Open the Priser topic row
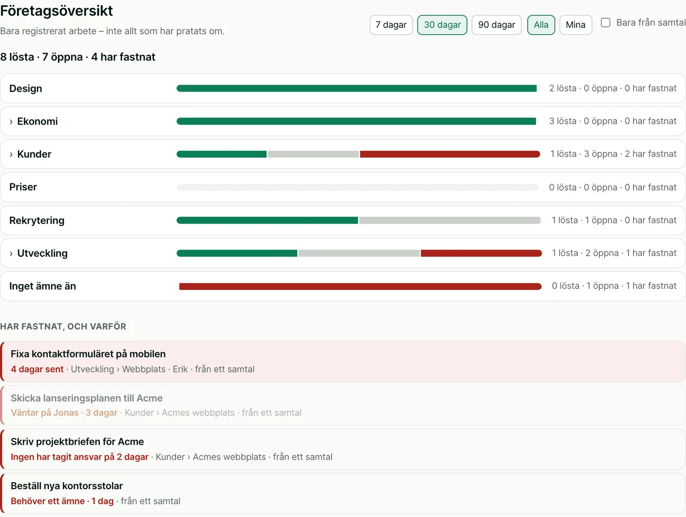 pos(343,187)
